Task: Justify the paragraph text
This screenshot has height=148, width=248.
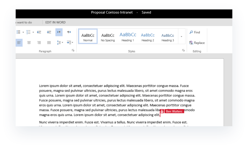Action: pos(49,42)
